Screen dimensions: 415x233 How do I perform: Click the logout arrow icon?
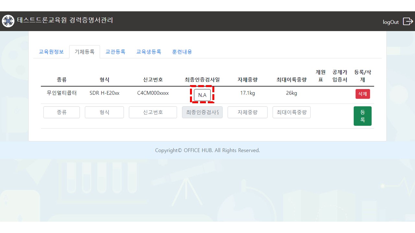point(408,21)
